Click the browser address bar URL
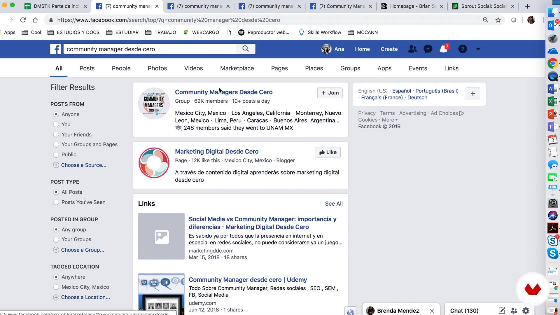 click(169, 20)
